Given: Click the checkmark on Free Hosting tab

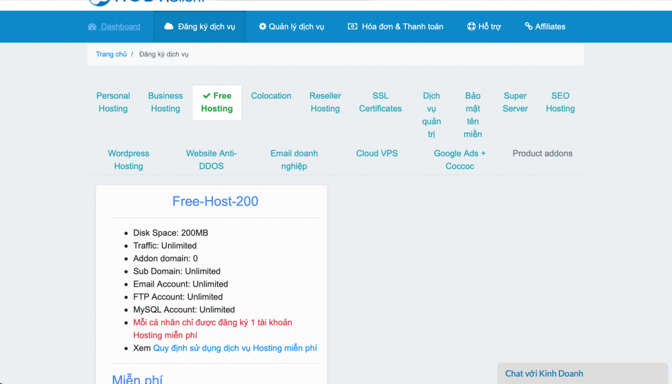Looking at the screenshot, I should pyautogui.click(x=206, y=96).
